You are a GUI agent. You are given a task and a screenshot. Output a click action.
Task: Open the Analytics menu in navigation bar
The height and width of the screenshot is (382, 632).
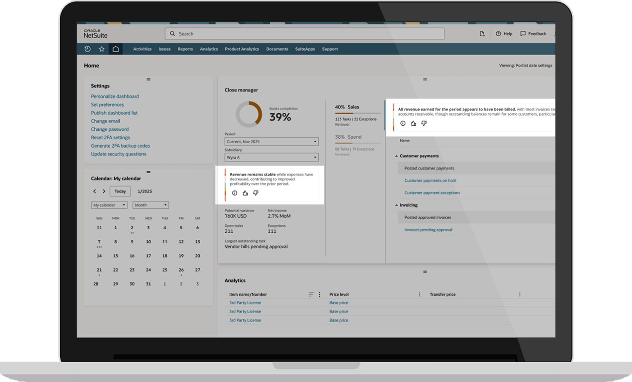(x=209, y=49)
